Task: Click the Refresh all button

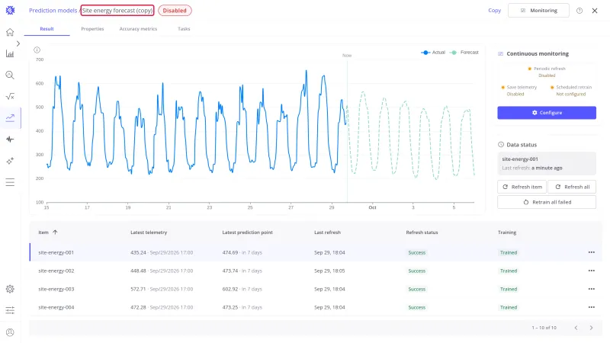Action: [572, 187]
